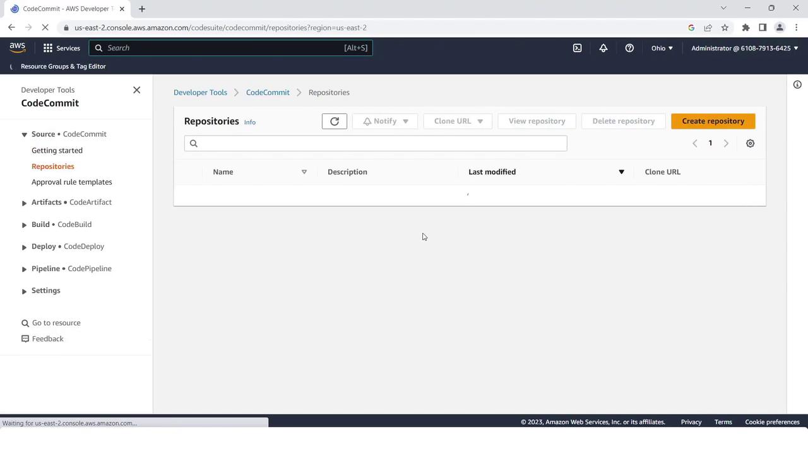Viewport: 808px width, 454px height.
Task: Open the Administrator account dropdown
Action: click(x=745, y=48)
